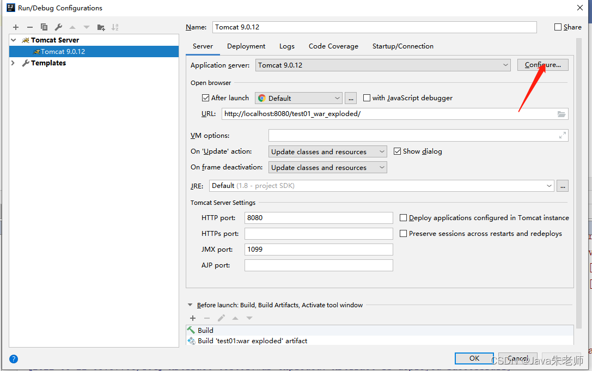
Task: Expand VM options field icon
Action: click(x=562, y=135)
